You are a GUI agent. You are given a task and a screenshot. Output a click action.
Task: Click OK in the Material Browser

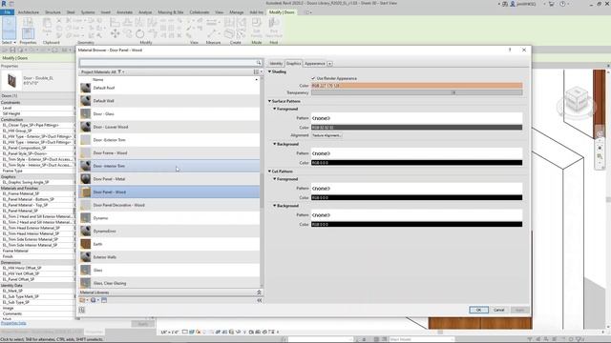478,310
